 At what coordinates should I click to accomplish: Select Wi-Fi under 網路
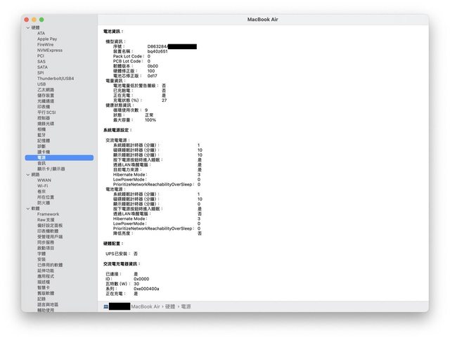[x=42, y=186]
